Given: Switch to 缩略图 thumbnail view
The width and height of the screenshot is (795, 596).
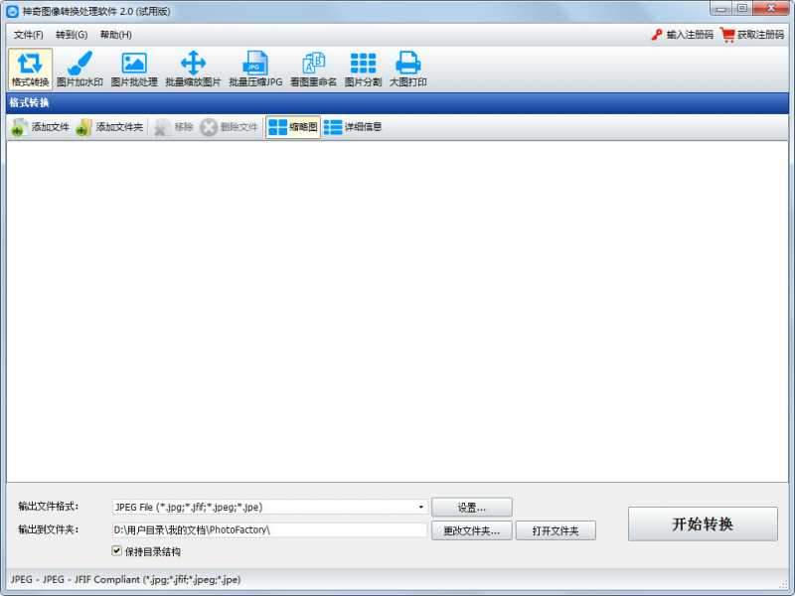Looking at the screenshot, I should (x=293, y=127).
